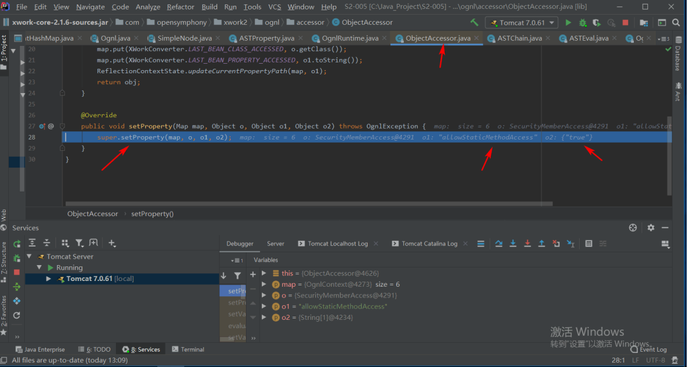
Task: Click the Build Project hammer icon
Action: coord(474,22)
